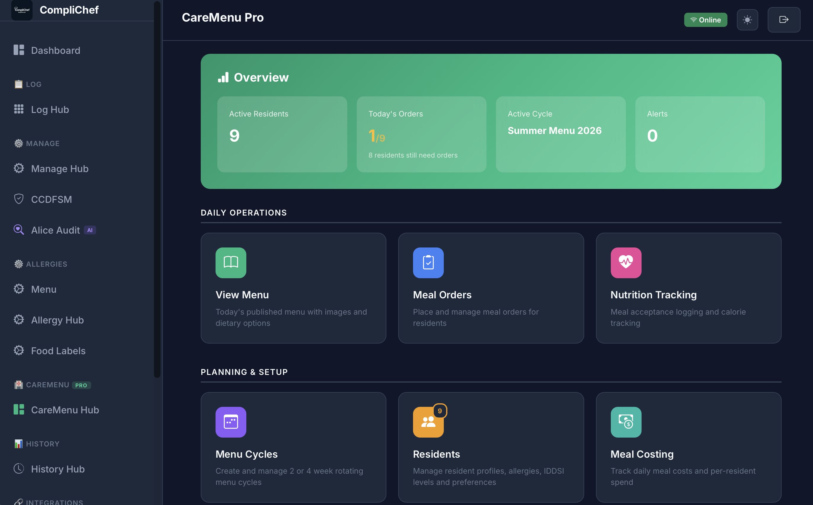Click the Menu Cycles purple grid icon
This screenshot has width=813, height=505.
[x=230, y=422]
